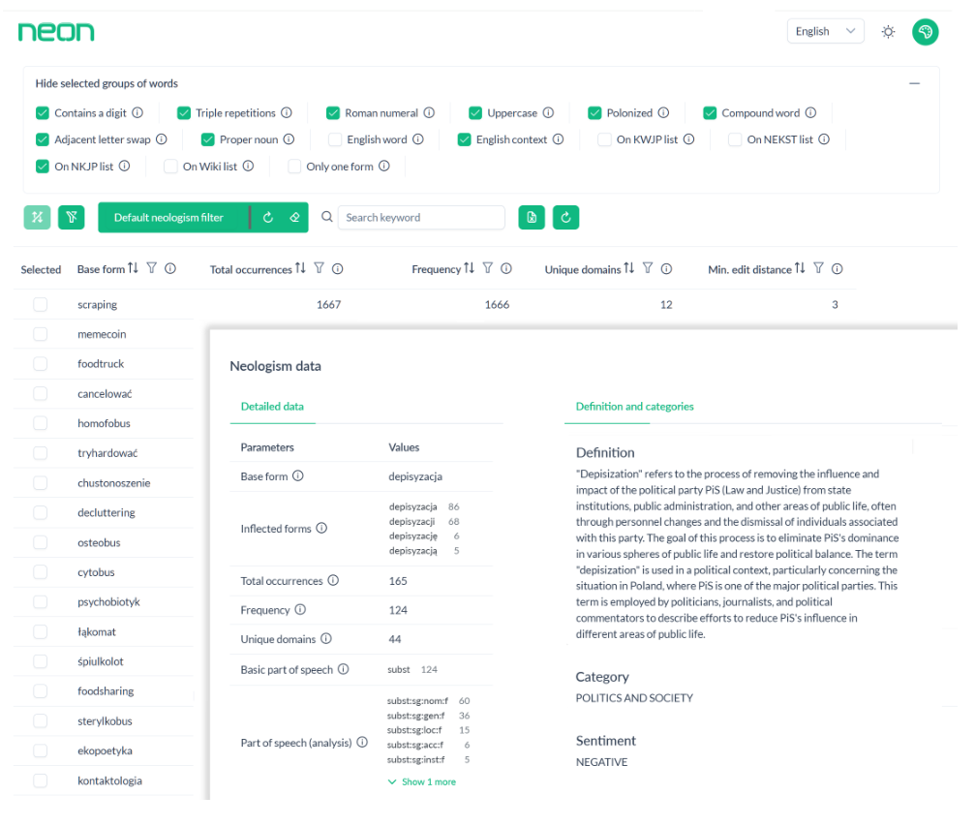The width and height of the screenshot is (975, 826).
Task: Collapse the Hide selected groups panel
Action: pyautogui.click(x=914, y=83)
